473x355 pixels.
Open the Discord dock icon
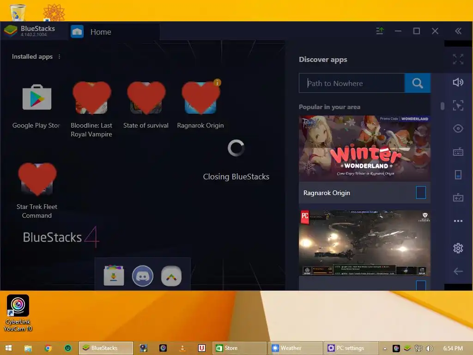coord(142,275)
